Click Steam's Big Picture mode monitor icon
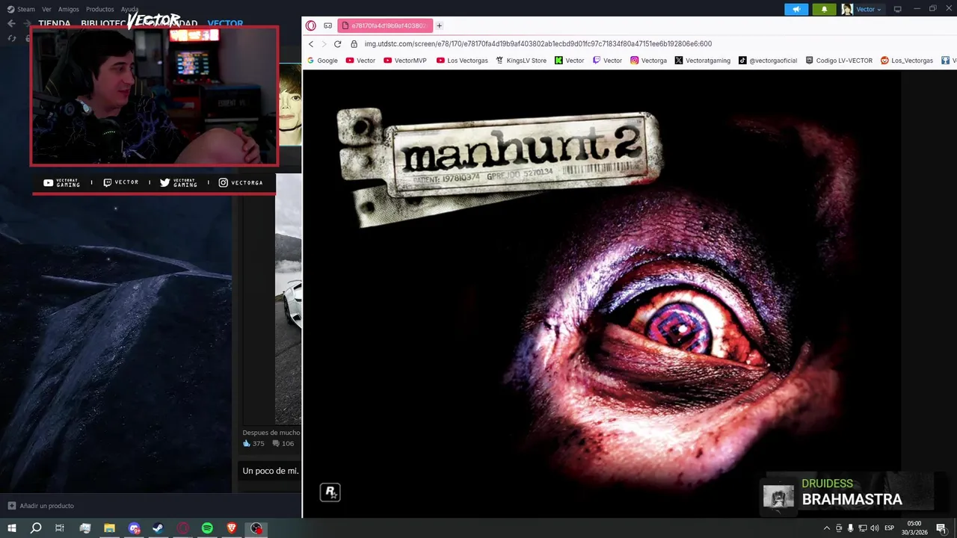957x538 pixels. point(897,9)
